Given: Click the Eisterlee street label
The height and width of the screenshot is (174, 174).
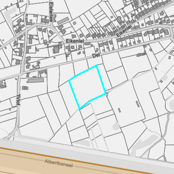Looking at the screenshot, I should (x=51, y=12).
